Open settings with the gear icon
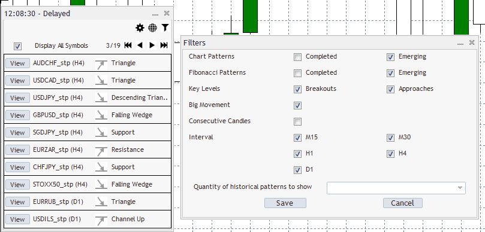The image size is (485, 232). pos(140,28)
